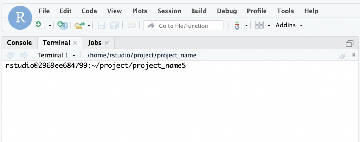Switch to the Console tab
Viewport: 360px width, 142px height.
pyautogui.click(x=19, y=43)
